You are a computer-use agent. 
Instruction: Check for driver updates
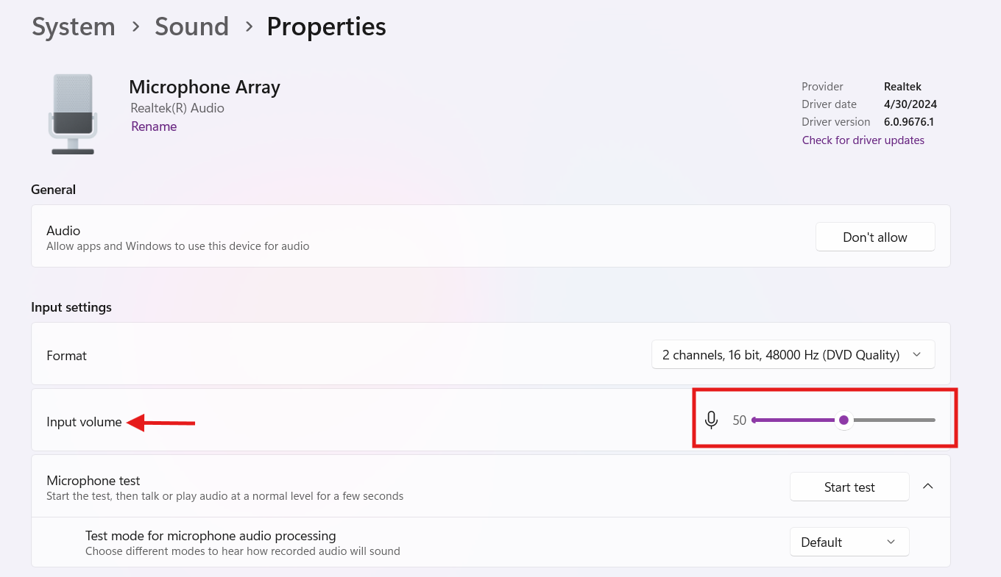[x=863, y=140]
